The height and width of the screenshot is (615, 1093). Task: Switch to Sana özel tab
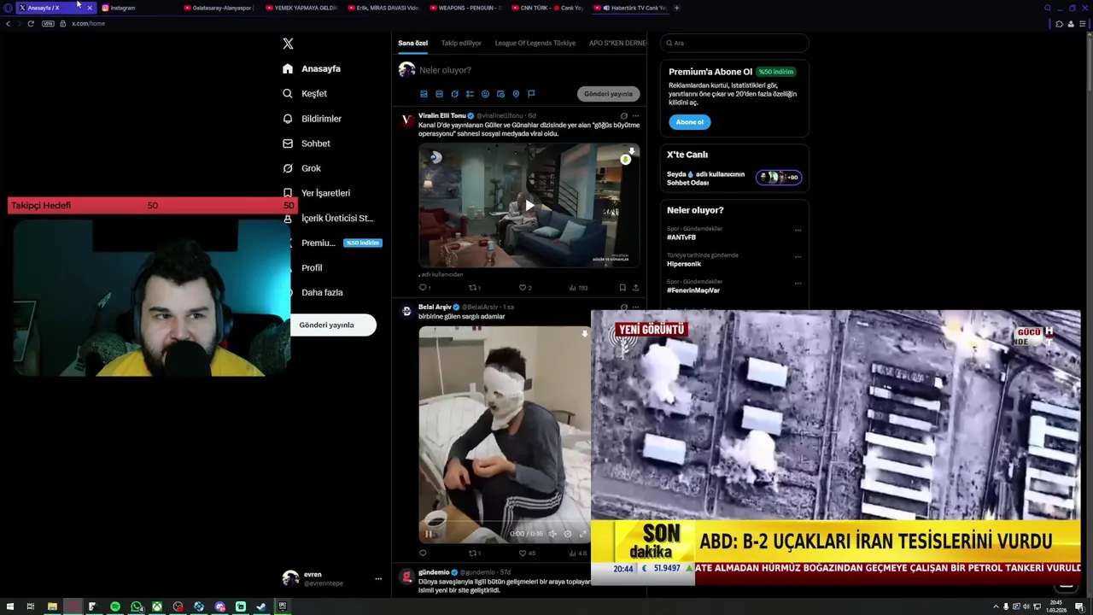coord(413,43)
